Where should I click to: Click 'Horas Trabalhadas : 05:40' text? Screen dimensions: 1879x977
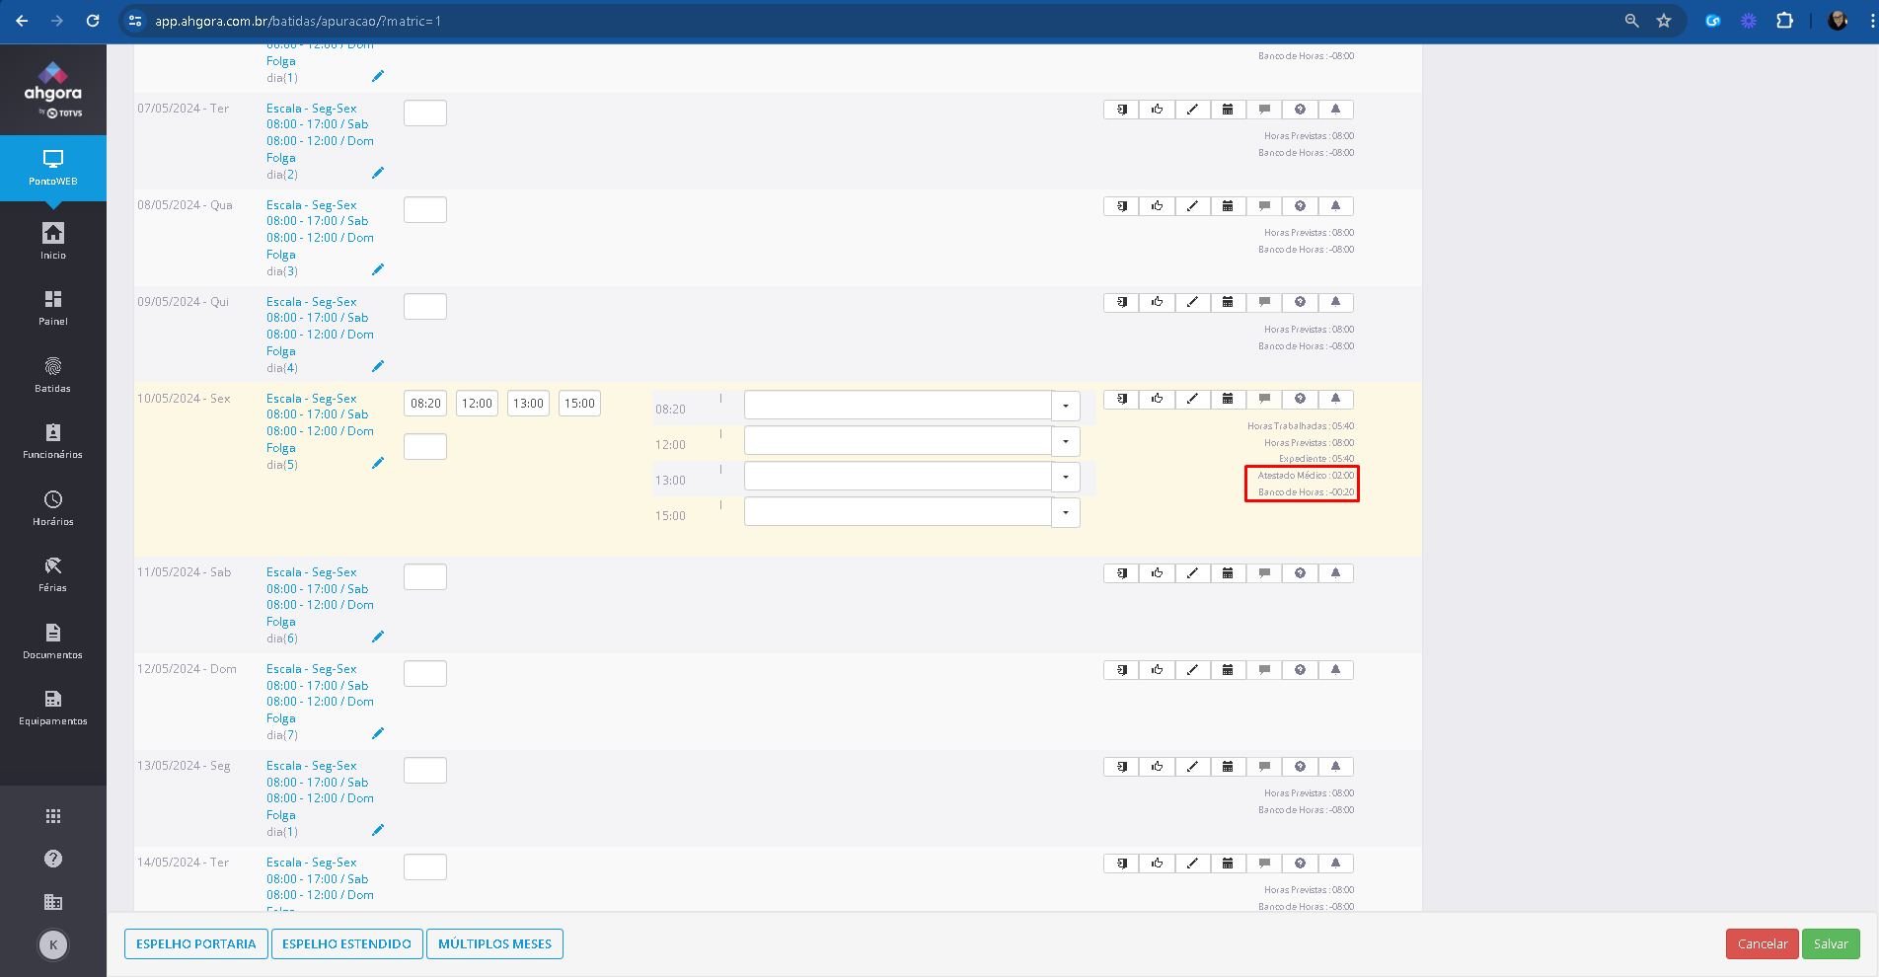click(1301, 426)
